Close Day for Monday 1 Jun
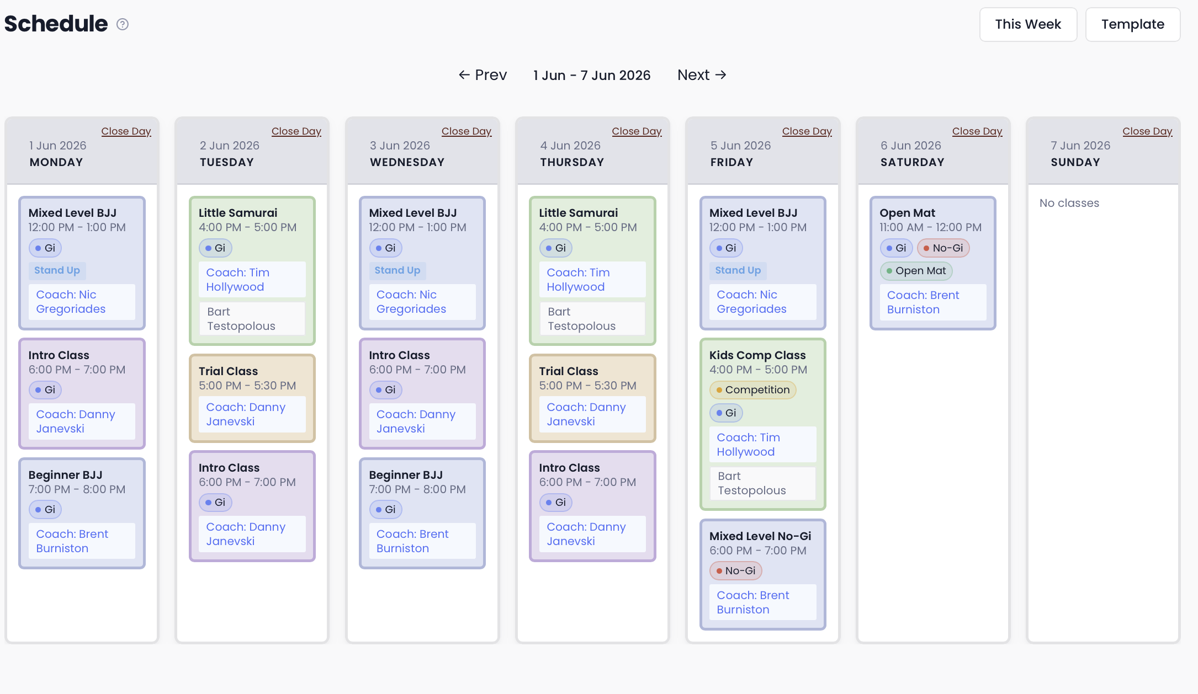The width and height of the screenshot is (1198, 694). point(126,131)
